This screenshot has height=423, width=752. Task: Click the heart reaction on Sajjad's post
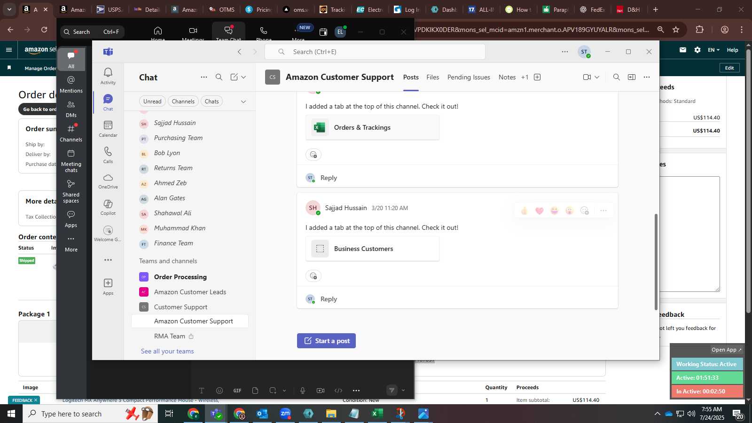[x=540, y=211]
